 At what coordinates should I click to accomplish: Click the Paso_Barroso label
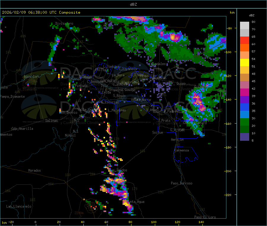point(182,183)
